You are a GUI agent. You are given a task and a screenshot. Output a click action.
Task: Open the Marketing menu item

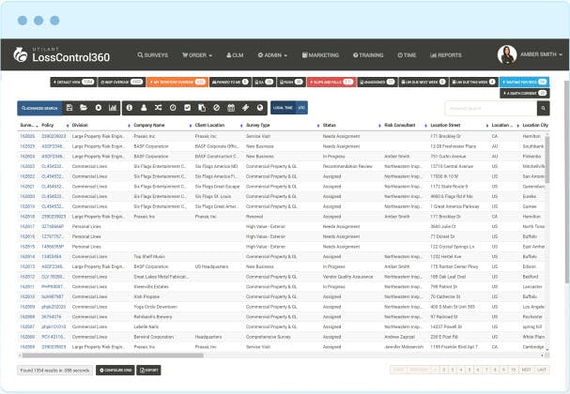pos(320,55)
